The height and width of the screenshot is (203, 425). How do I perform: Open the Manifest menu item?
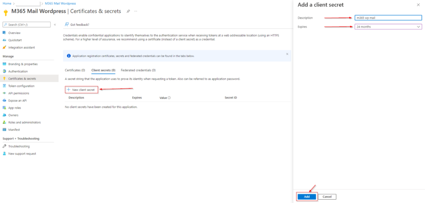click(14, 130)
